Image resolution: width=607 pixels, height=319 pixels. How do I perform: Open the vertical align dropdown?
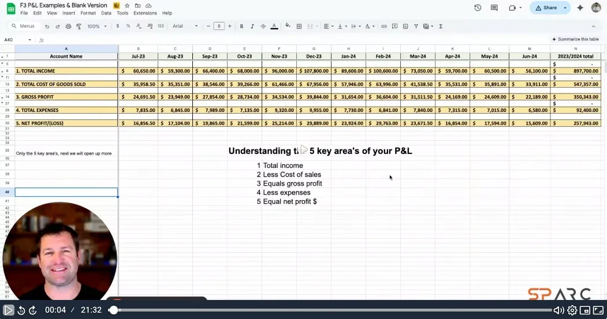(342, 27)
